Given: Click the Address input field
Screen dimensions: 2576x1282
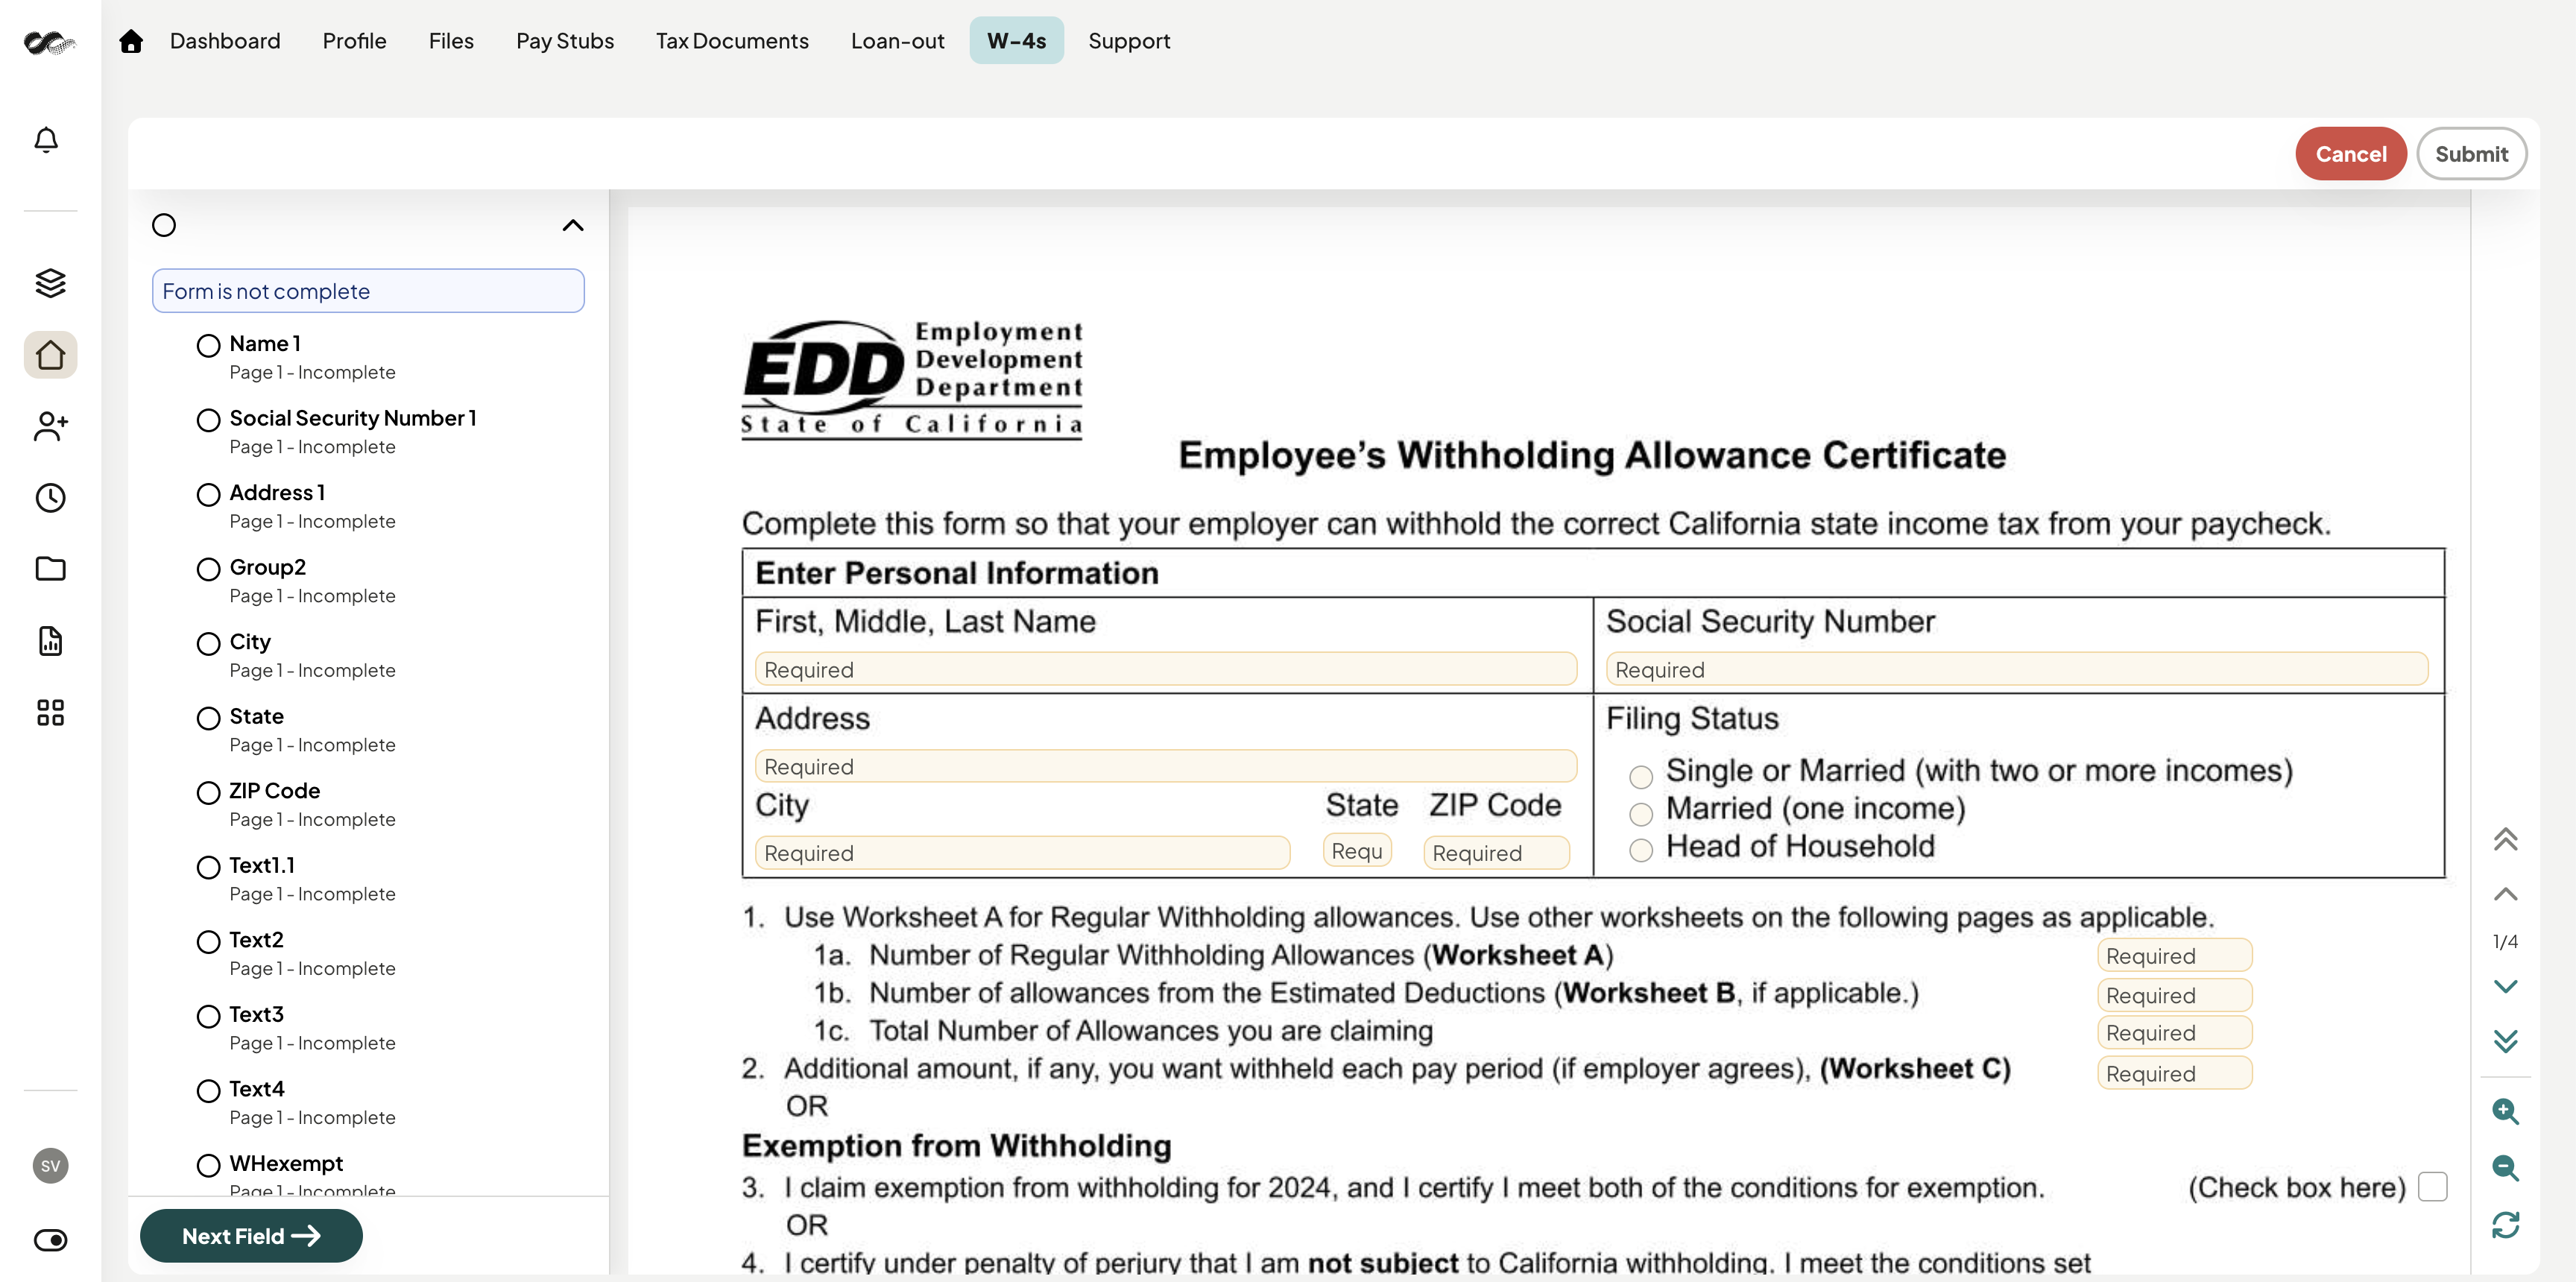Looking at the screenshot, I should [x=1166, y=766].
